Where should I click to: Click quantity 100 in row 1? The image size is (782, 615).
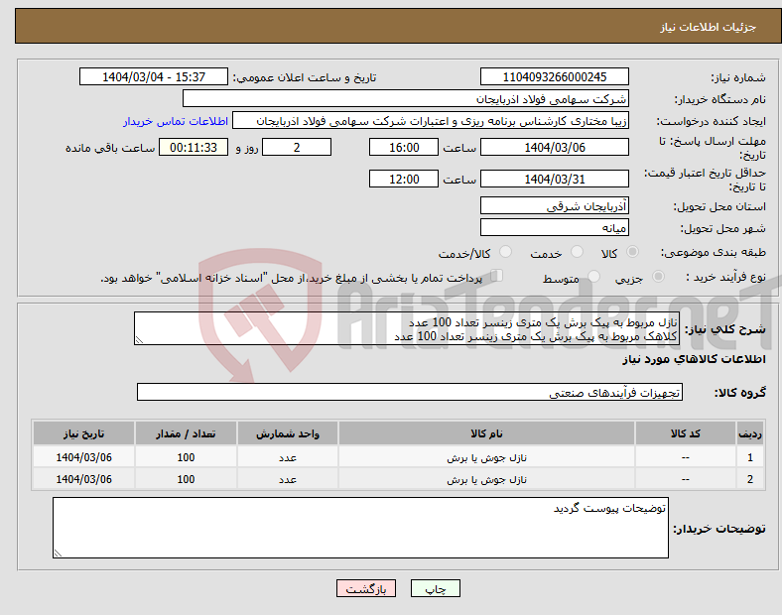[186, 457]
